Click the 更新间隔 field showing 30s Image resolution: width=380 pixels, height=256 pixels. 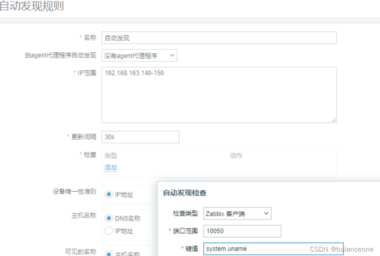(x=141, y=137)
